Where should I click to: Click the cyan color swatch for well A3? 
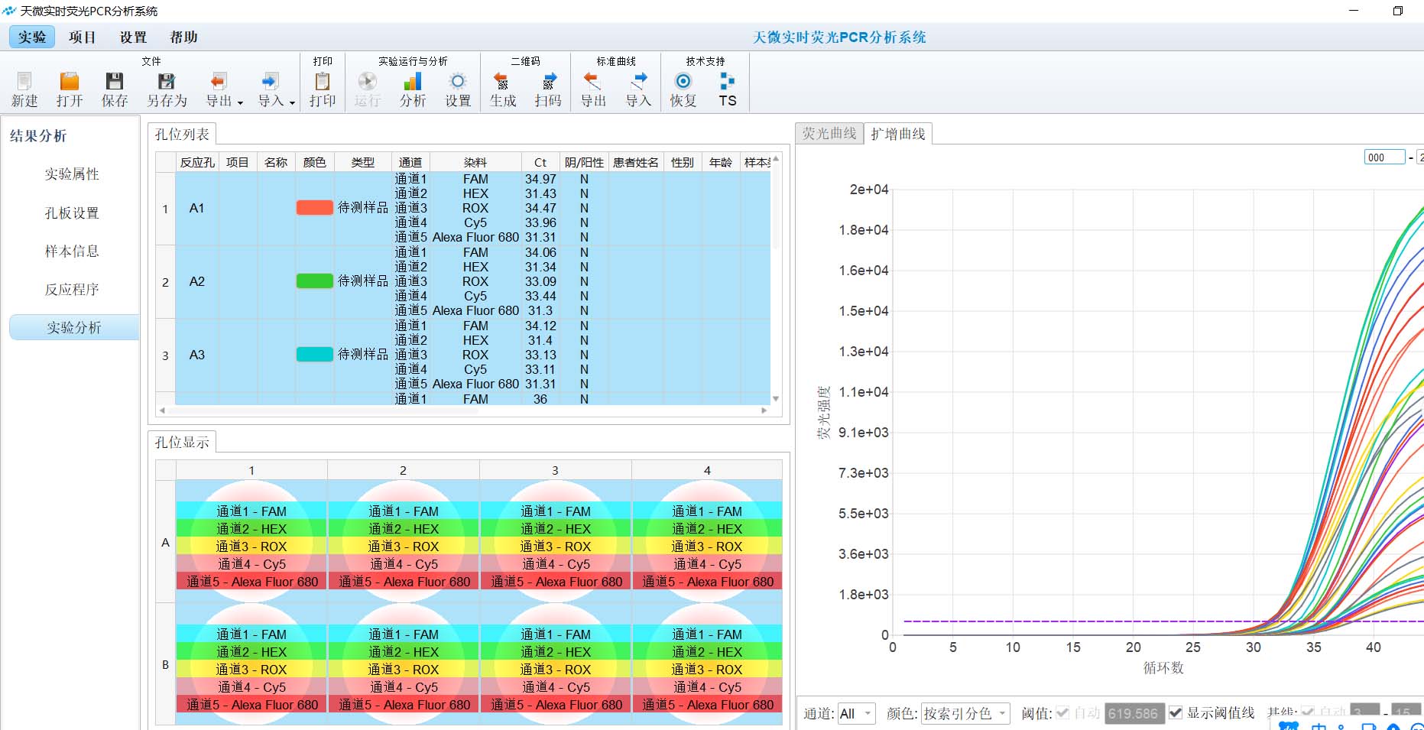pos(315,354)
